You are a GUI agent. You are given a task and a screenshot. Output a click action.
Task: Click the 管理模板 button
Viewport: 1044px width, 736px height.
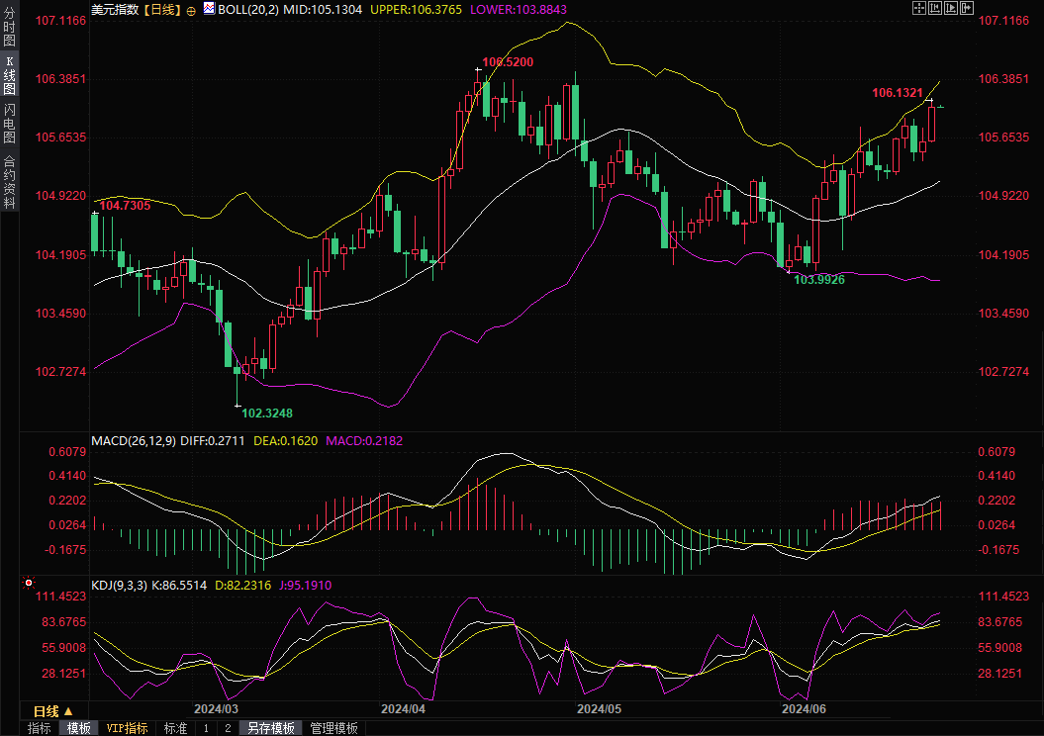pyautogui.click(x=334, y=728)
